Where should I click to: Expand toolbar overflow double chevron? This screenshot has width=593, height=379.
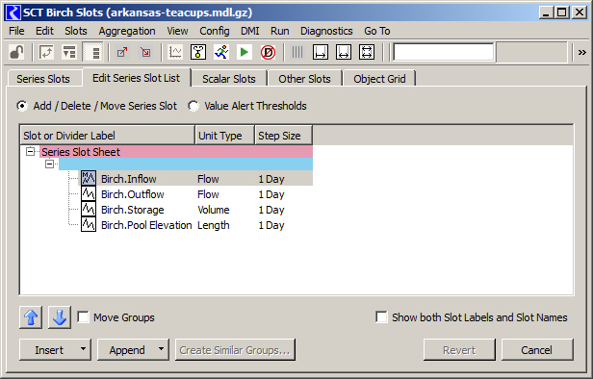pyautogui.click(x=581, y=53)
